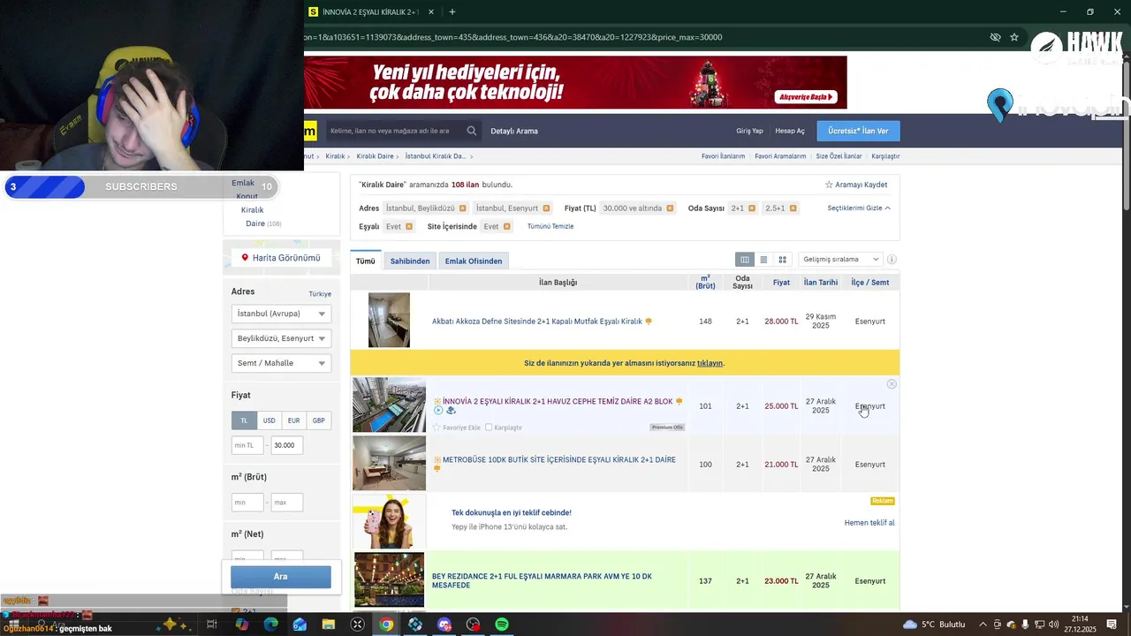Open the Semt / Mahalle dropdown
Viewport: 1131px width, 636px height.
coord(281,363)
